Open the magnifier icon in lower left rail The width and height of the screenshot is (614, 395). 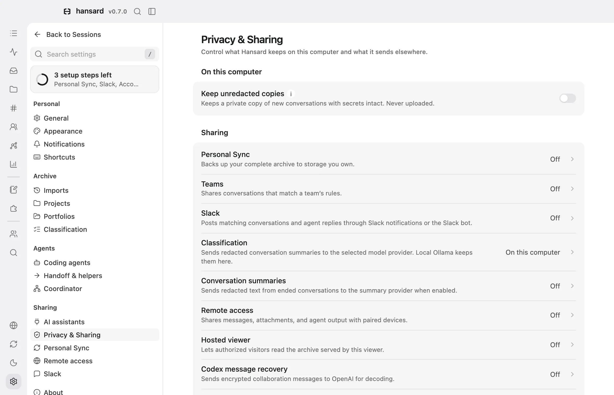pos(14,253)
